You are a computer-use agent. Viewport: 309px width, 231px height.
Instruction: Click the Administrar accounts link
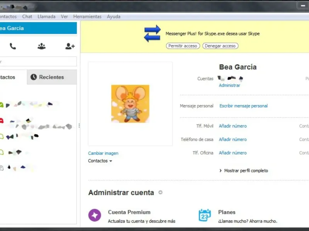(x=229, y=85)
